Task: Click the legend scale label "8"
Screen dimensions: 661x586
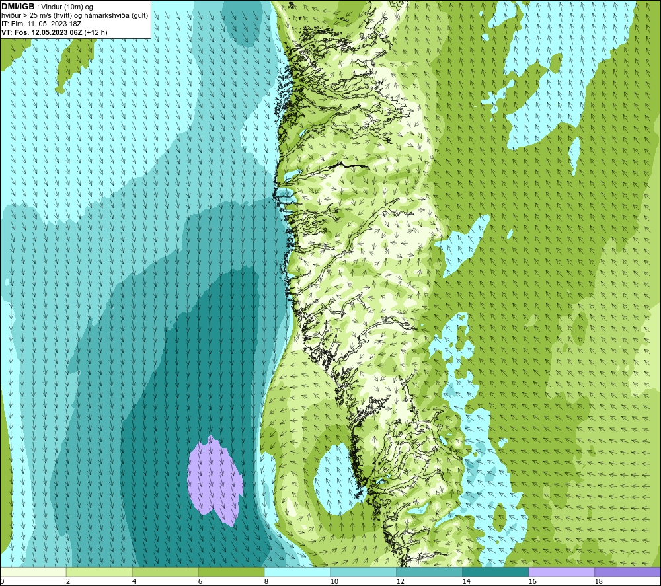Action: point(266,581)
